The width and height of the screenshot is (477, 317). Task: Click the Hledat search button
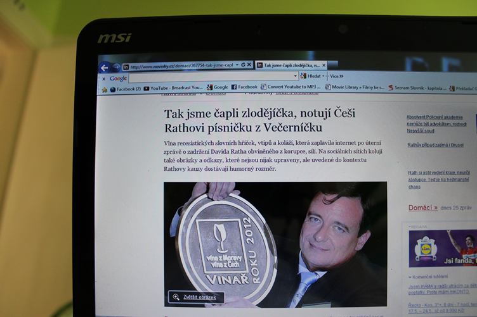click(x=311, y=76)
